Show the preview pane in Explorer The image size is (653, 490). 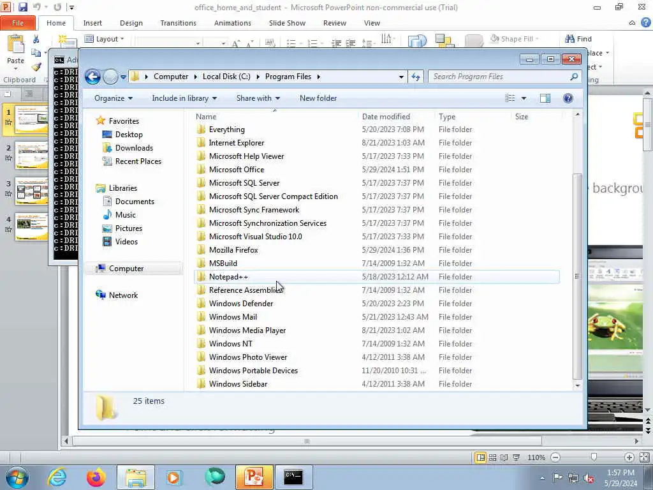point(545,98)
